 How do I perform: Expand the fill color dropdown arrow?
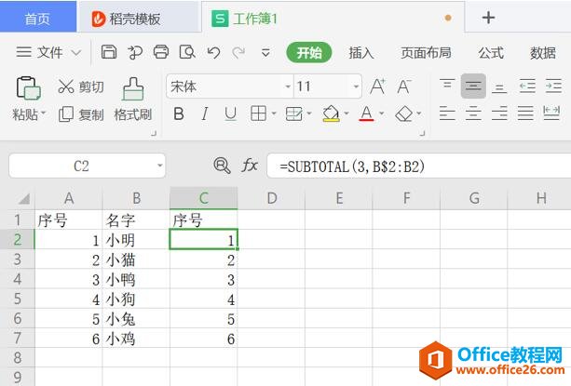coord(347,113)
